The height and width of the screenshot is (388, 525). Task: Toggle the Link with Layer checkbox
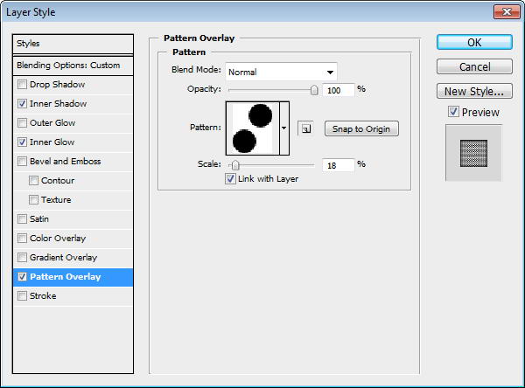coord(230,178)
